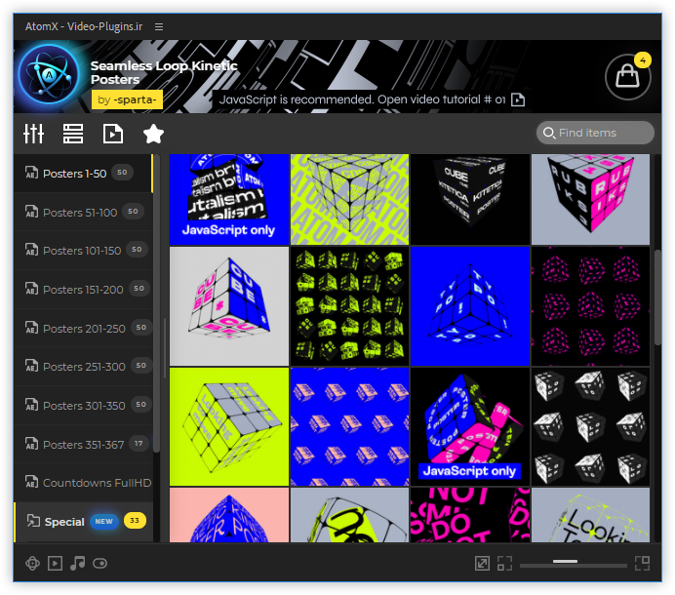The width and height of the screenshot is (675, 595).
Task: Click the 50 count badge on Posters 1-50
Action: [122, 173]
